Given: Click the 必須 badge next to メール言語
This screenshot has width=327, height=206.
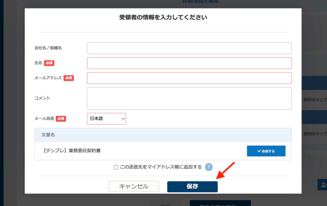Looking at the screenshot, I should tap(60, 119).
